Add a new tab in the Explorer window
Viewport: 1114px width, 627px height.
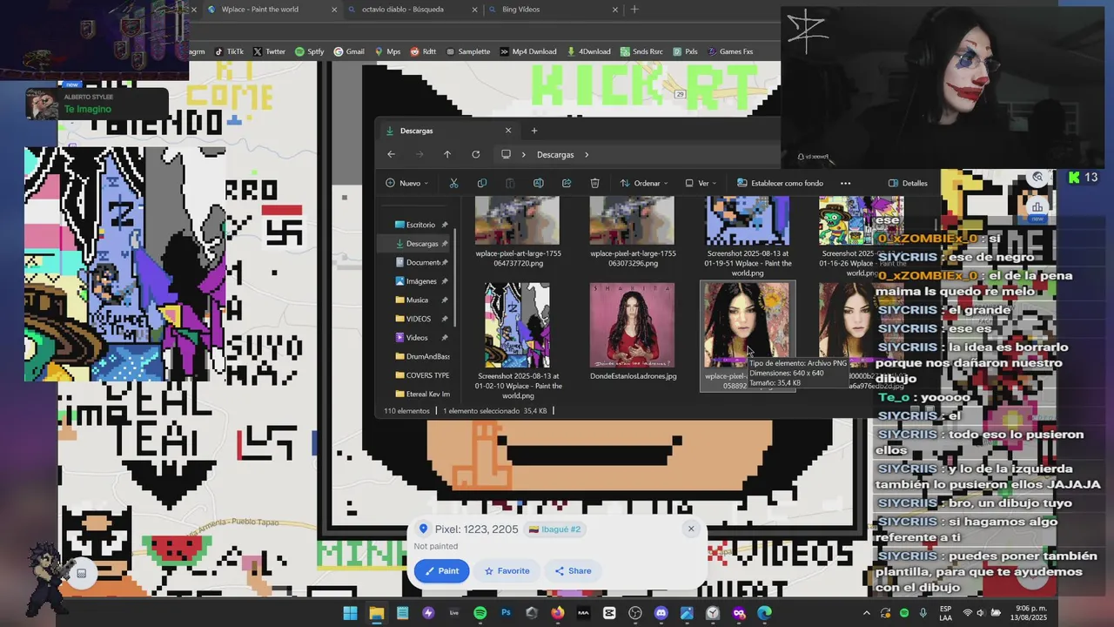tap(534, 131)
